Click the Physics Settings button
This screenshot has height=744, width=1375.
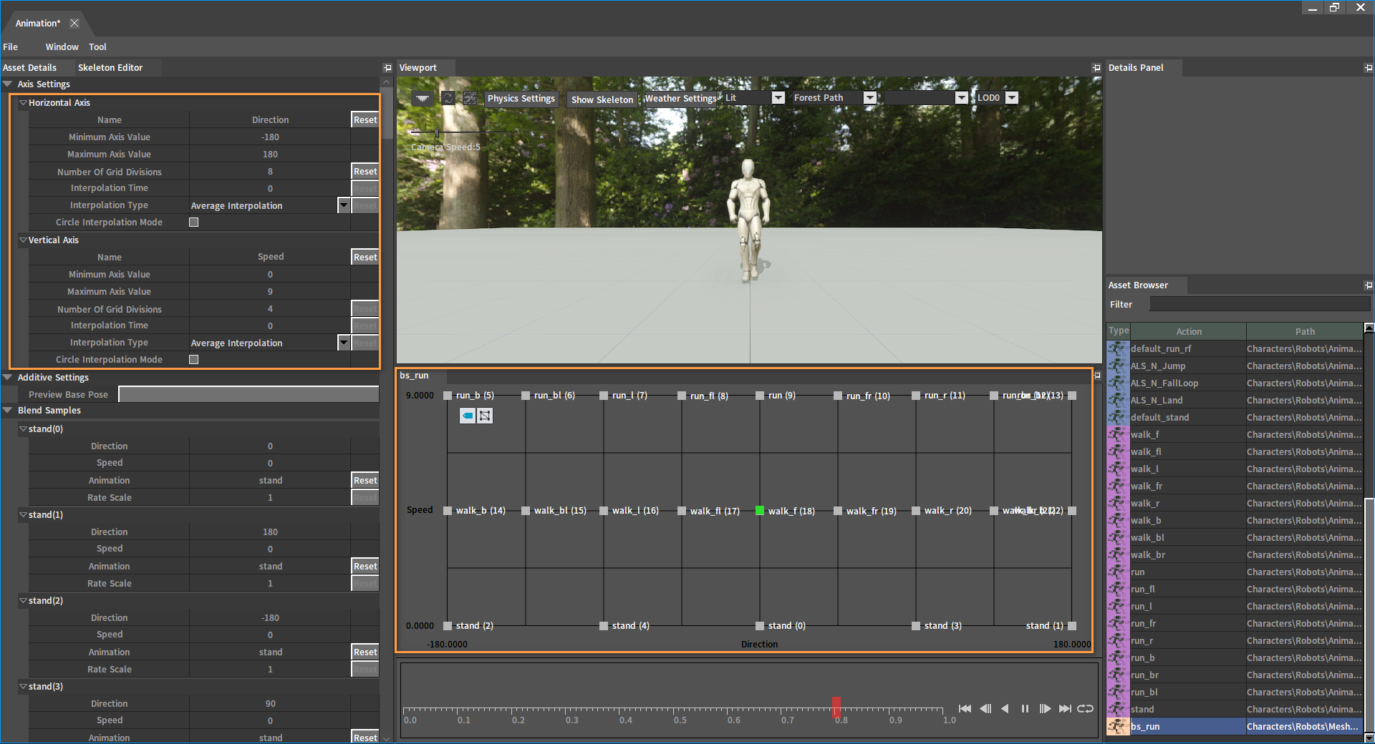pyautogui.click(x=521, y=99)
